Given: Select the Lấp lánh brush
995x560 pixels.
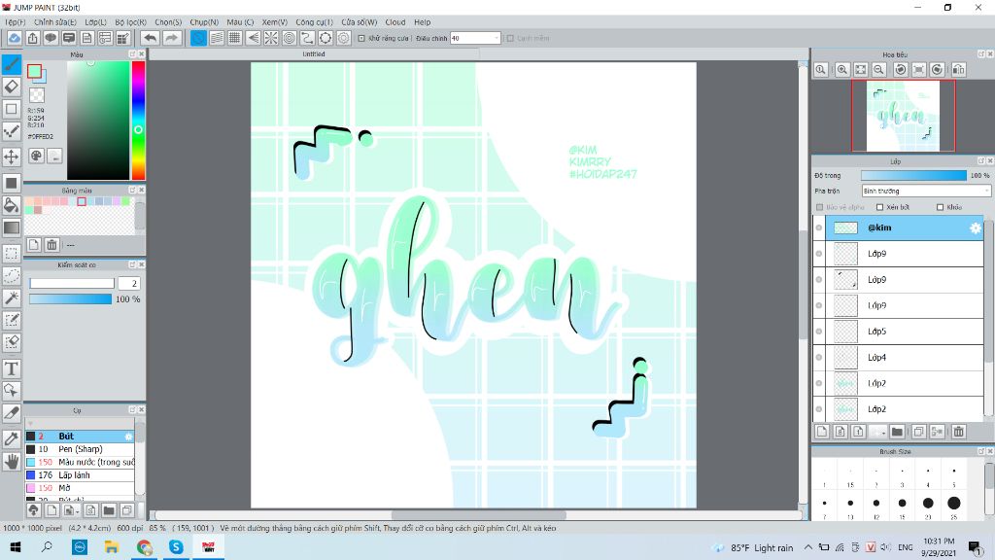Looking at the screenshot, I should (x=80, y=474).
